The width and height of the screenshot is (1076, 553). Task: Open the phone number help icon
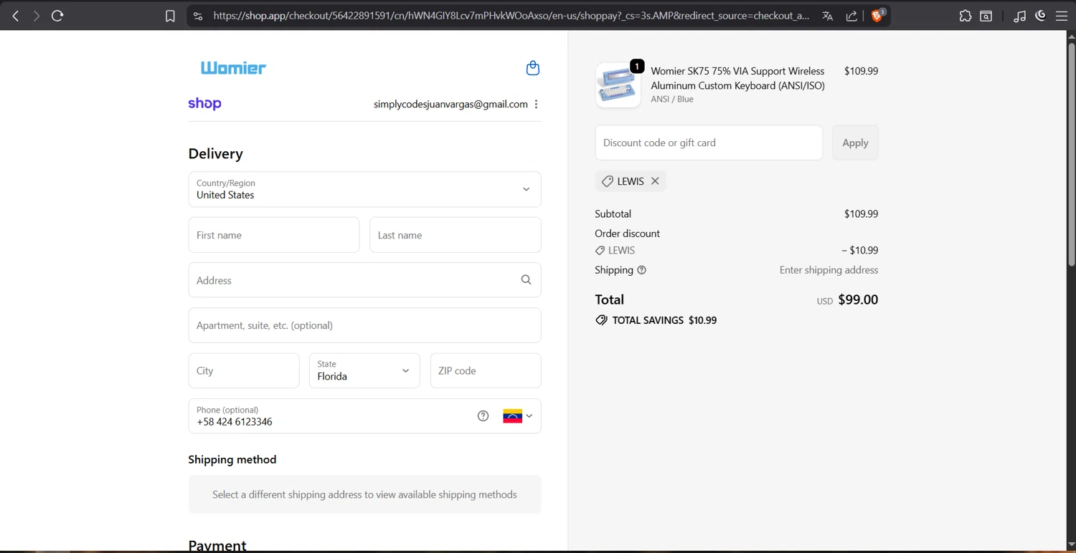click(x=483, y=416)
